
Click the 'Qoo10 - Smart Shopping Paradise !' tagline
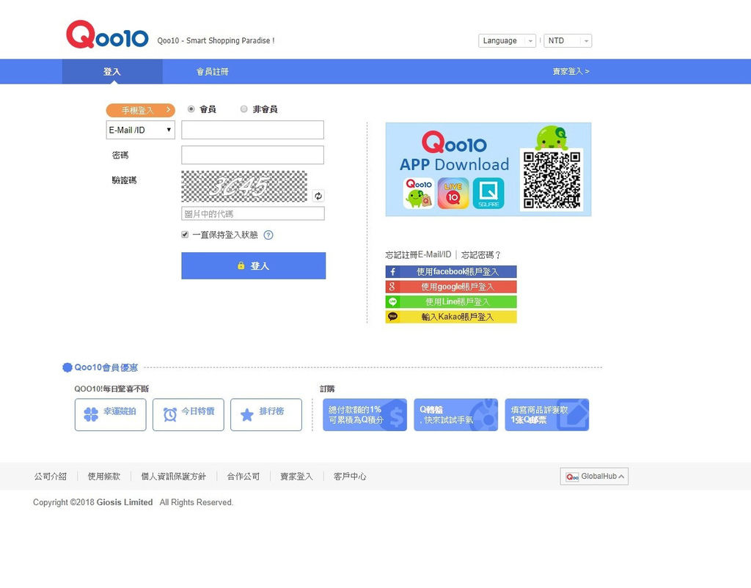216,41
